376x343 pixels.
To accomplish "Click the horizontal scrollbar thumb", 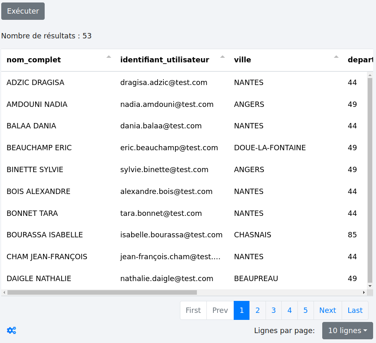I will [x=102, y=292].
